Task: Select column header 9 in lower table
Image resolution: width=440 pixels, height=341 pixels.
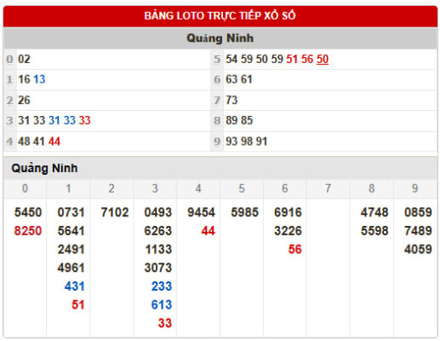Action: click(414, 188)
